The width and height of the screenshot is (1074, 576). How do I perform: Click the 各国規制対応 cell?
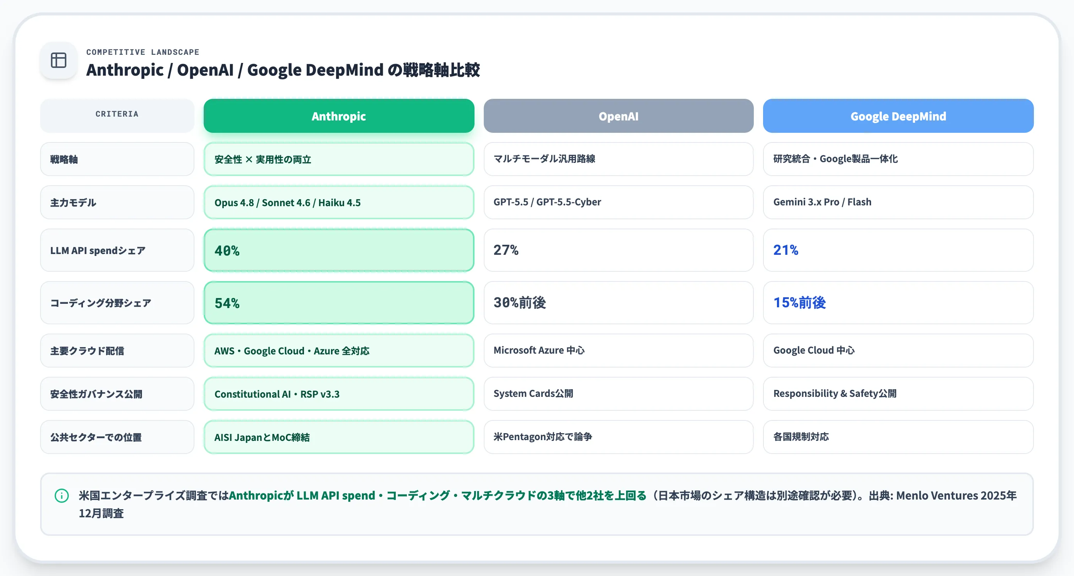point(898,437)
